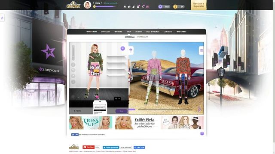This screenshot has height=154, width=275.
Task: Open the Privacy Policy footer link
Action: point(100,151)
